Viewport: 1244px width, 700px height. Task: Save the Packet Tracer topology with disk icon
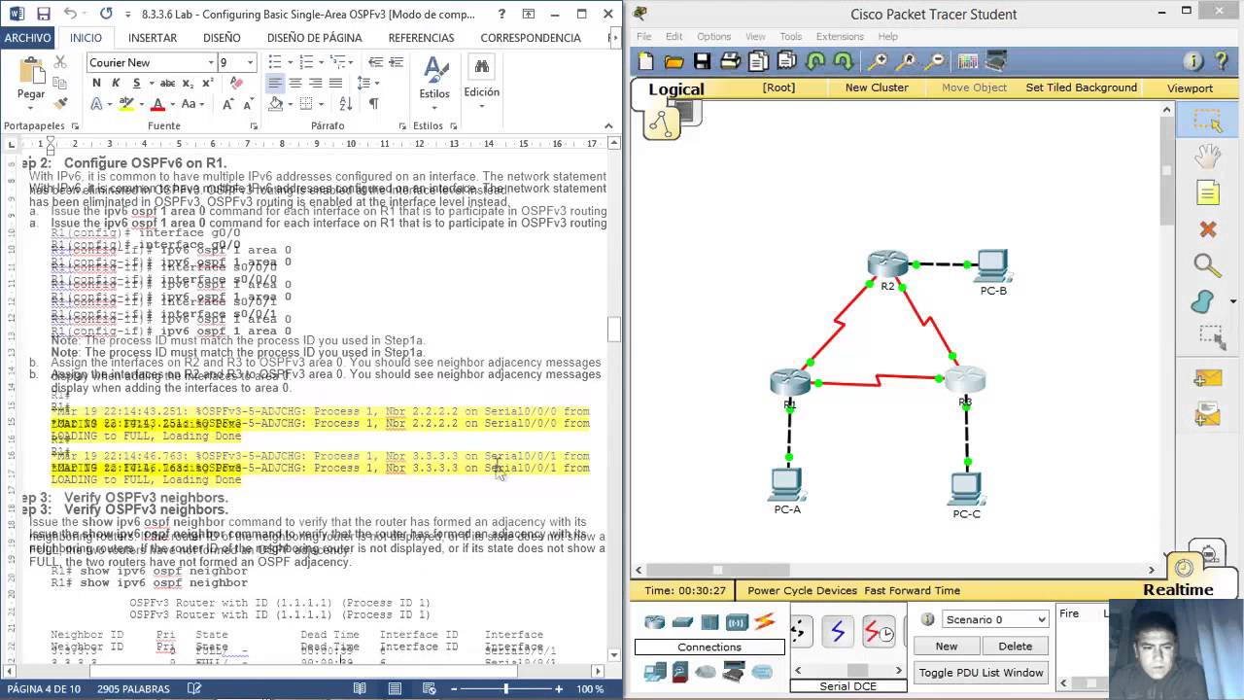click(702, 61)
